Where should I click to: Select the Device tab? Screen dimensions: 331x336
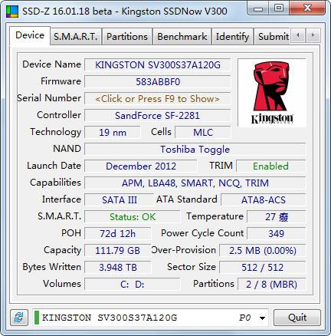(30, 35)
